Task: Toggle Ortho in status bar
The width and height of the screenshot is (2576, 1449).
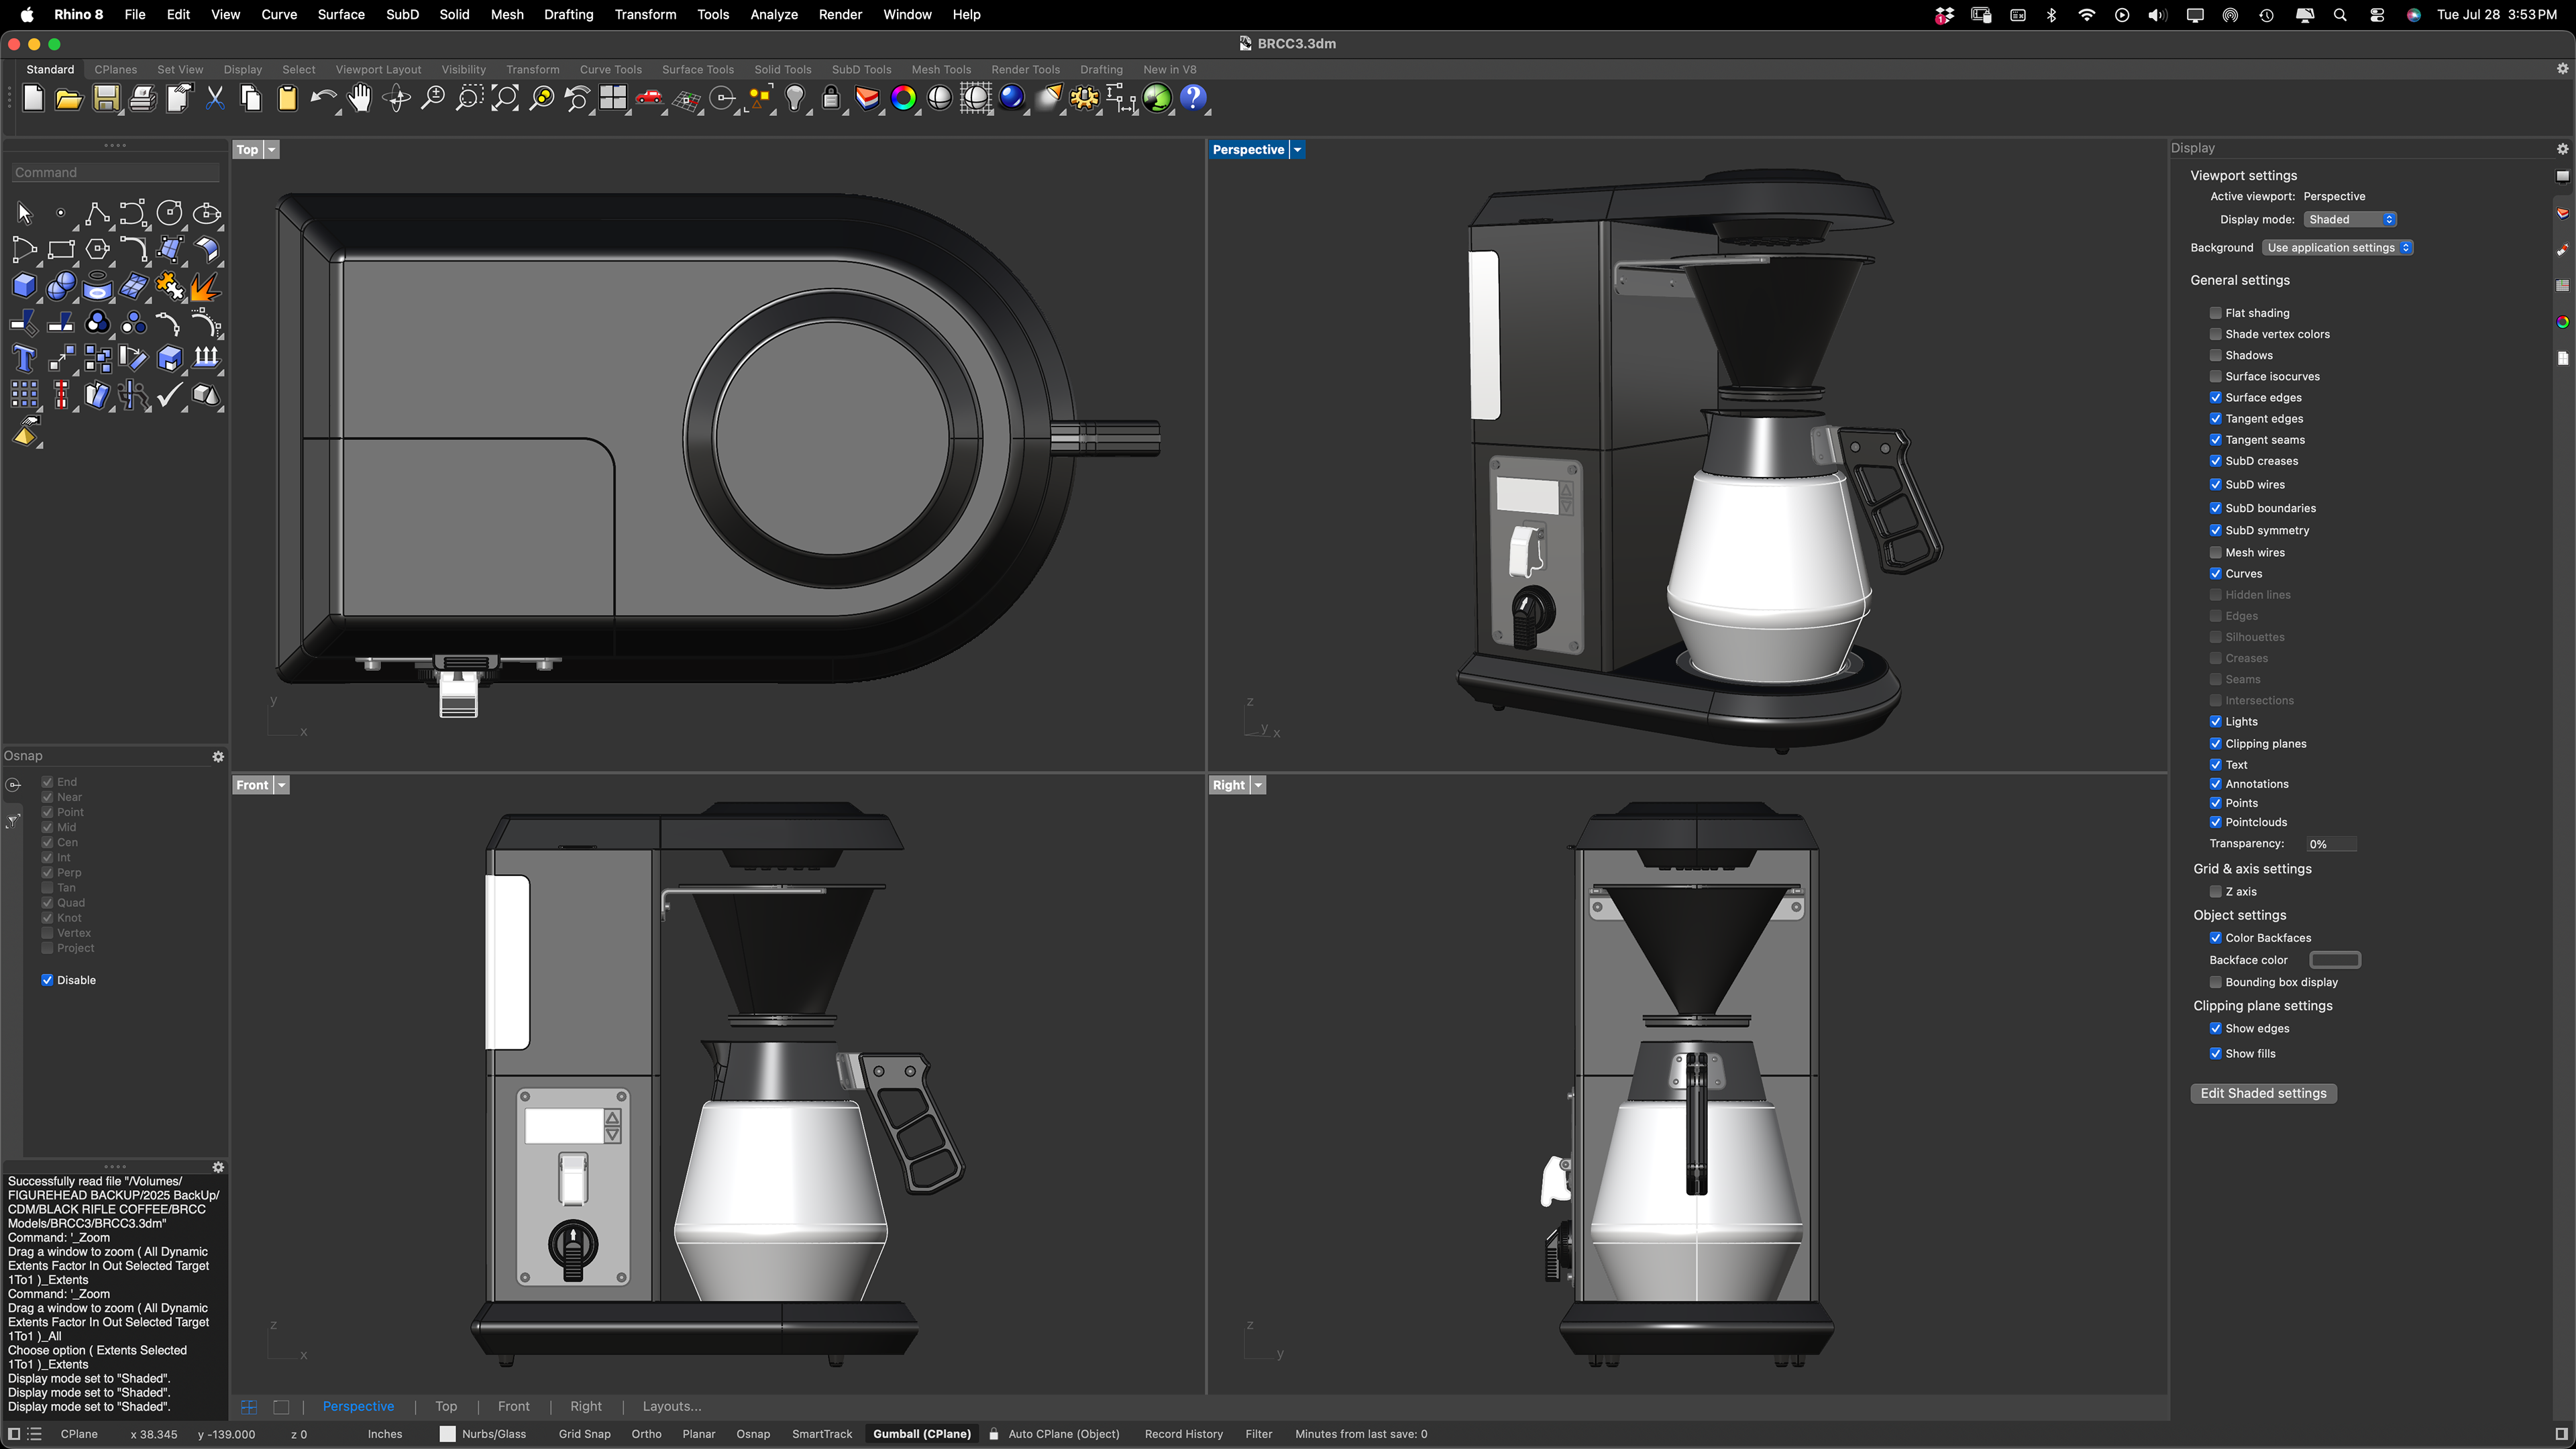Action: point(646,1434)
